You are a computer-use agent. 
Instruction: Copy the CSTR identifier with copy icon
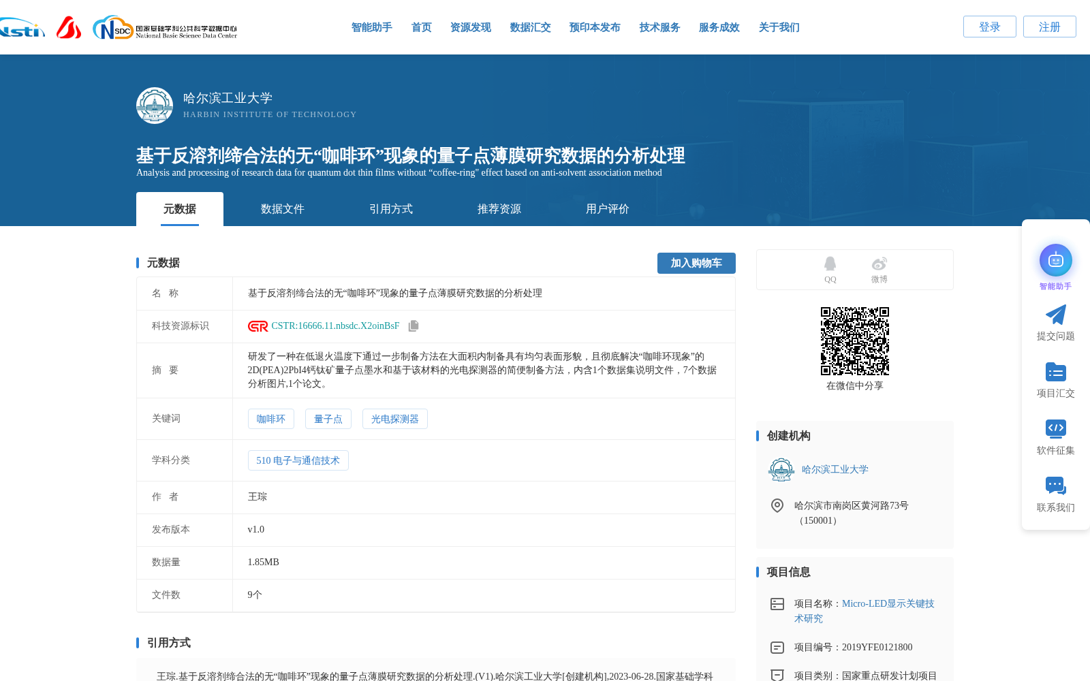pos(414,326)
